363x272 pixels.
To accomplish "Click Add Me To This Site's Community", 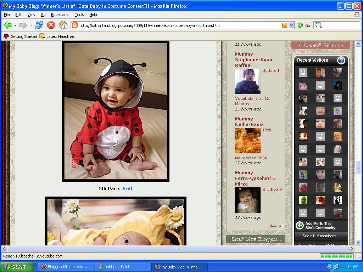I will coord(321,226).
